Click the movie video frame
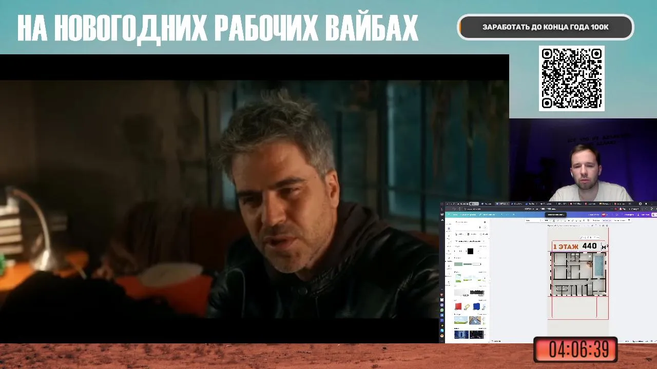The width and height of the screenshot is (657, 369). point(254,199)
